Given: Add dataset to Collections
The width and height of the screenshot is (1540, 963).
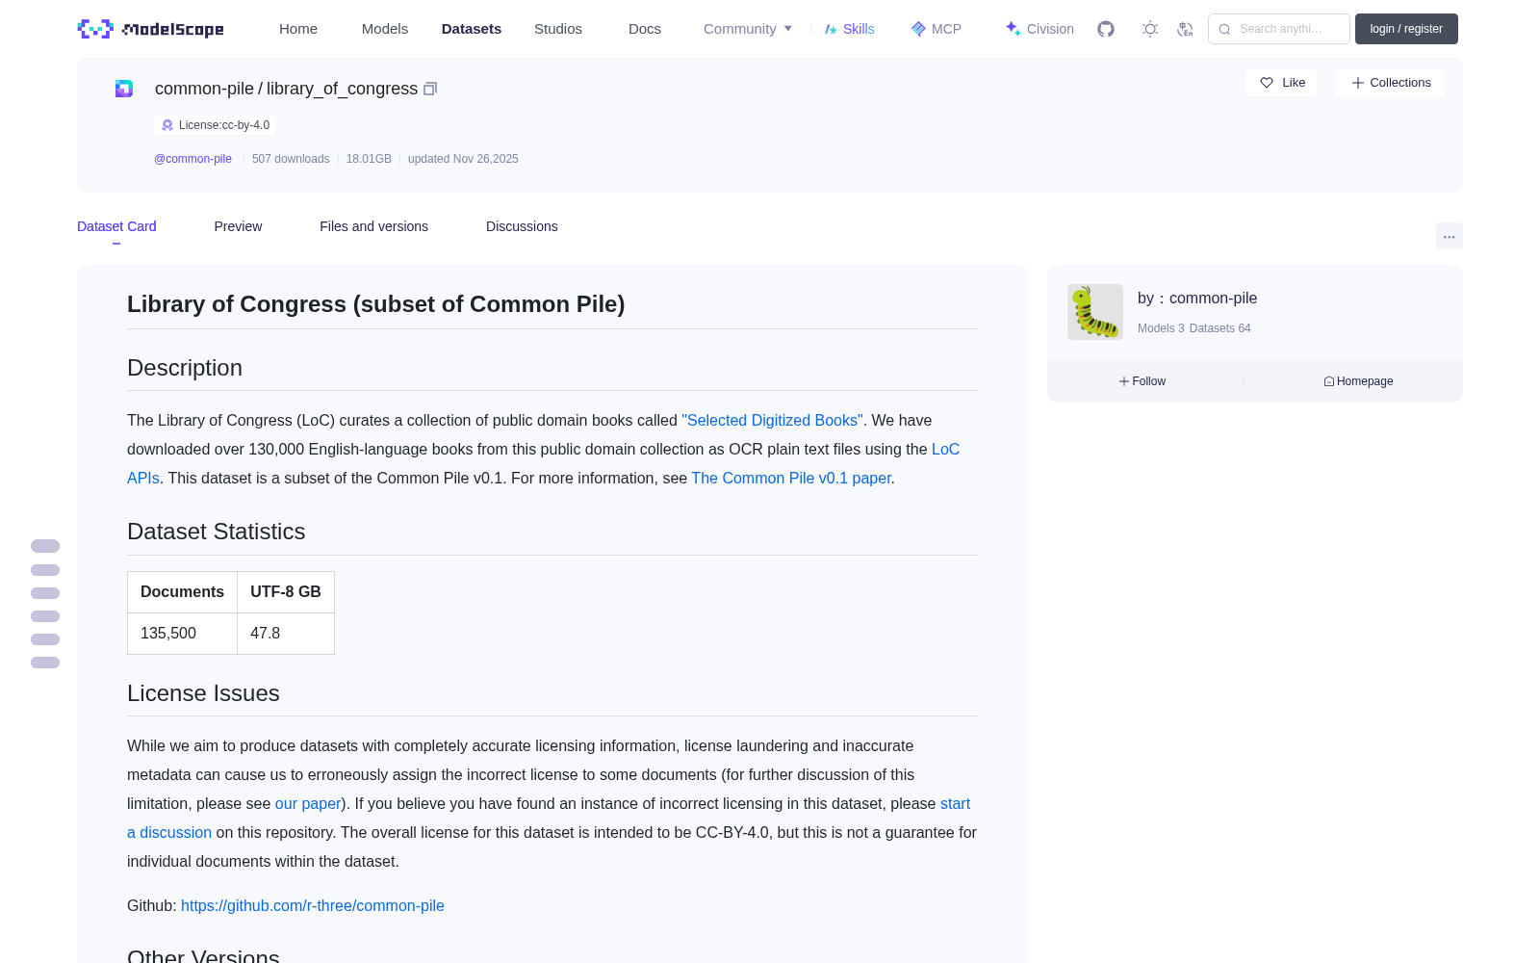Looking at the screenshot, I should [x=1390, y=83].
